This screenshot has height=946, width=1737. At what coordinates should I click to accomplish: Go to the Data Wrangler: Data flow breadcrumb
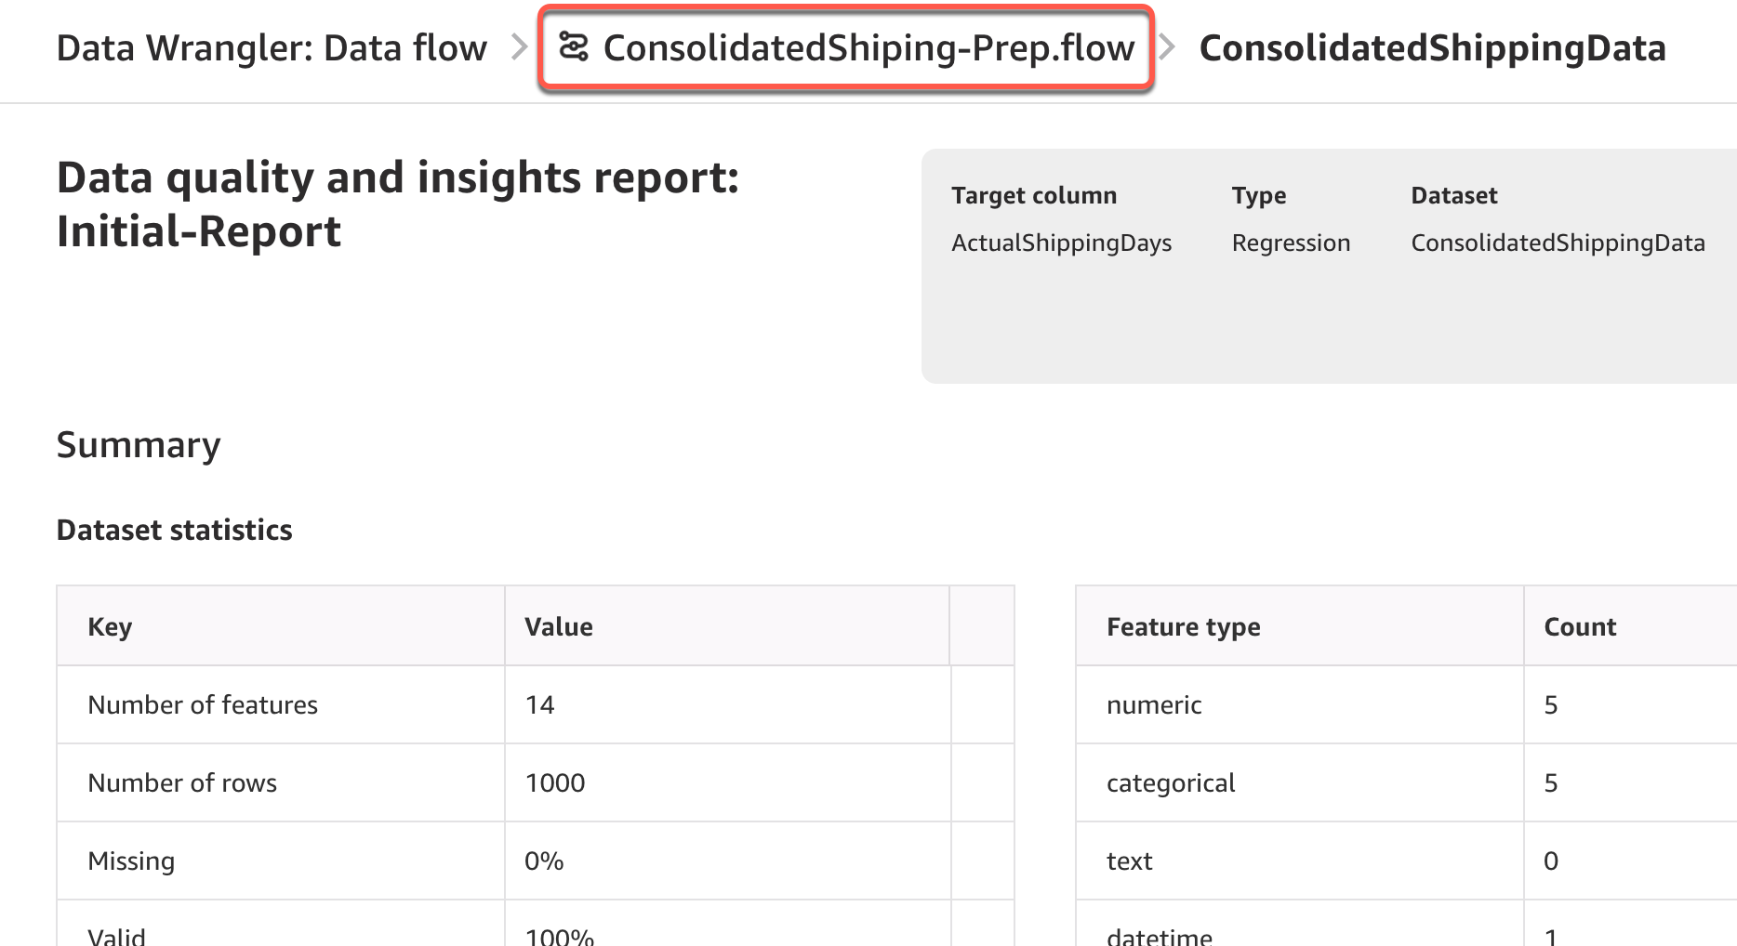272,48
